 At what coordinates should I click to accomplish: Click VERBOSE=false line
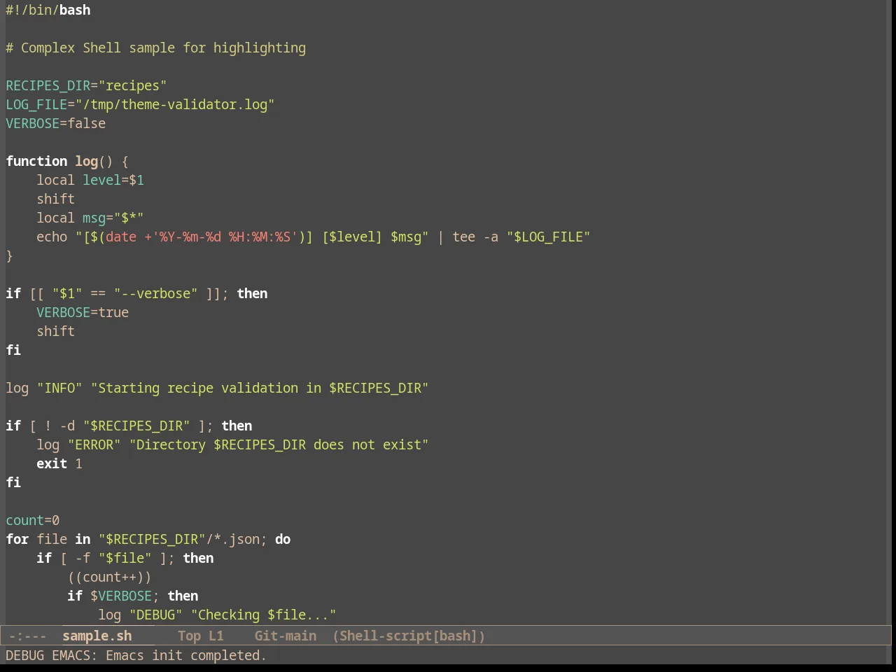click(56, 123)
